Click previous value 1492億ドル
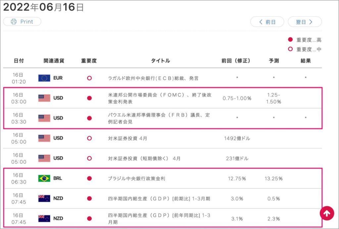 (x=237, y=138)
